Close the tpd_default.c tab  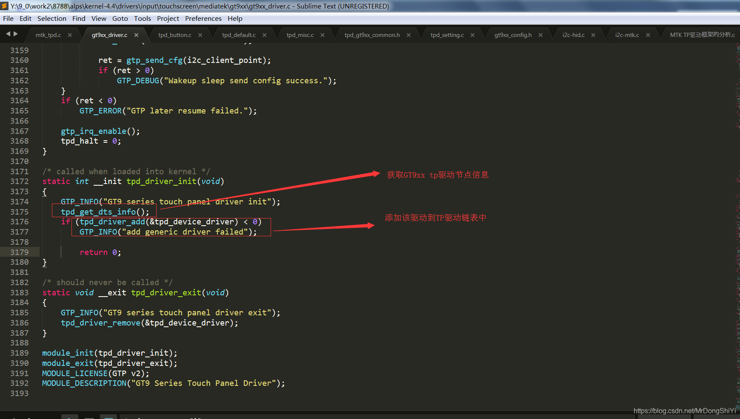(264, 35)
